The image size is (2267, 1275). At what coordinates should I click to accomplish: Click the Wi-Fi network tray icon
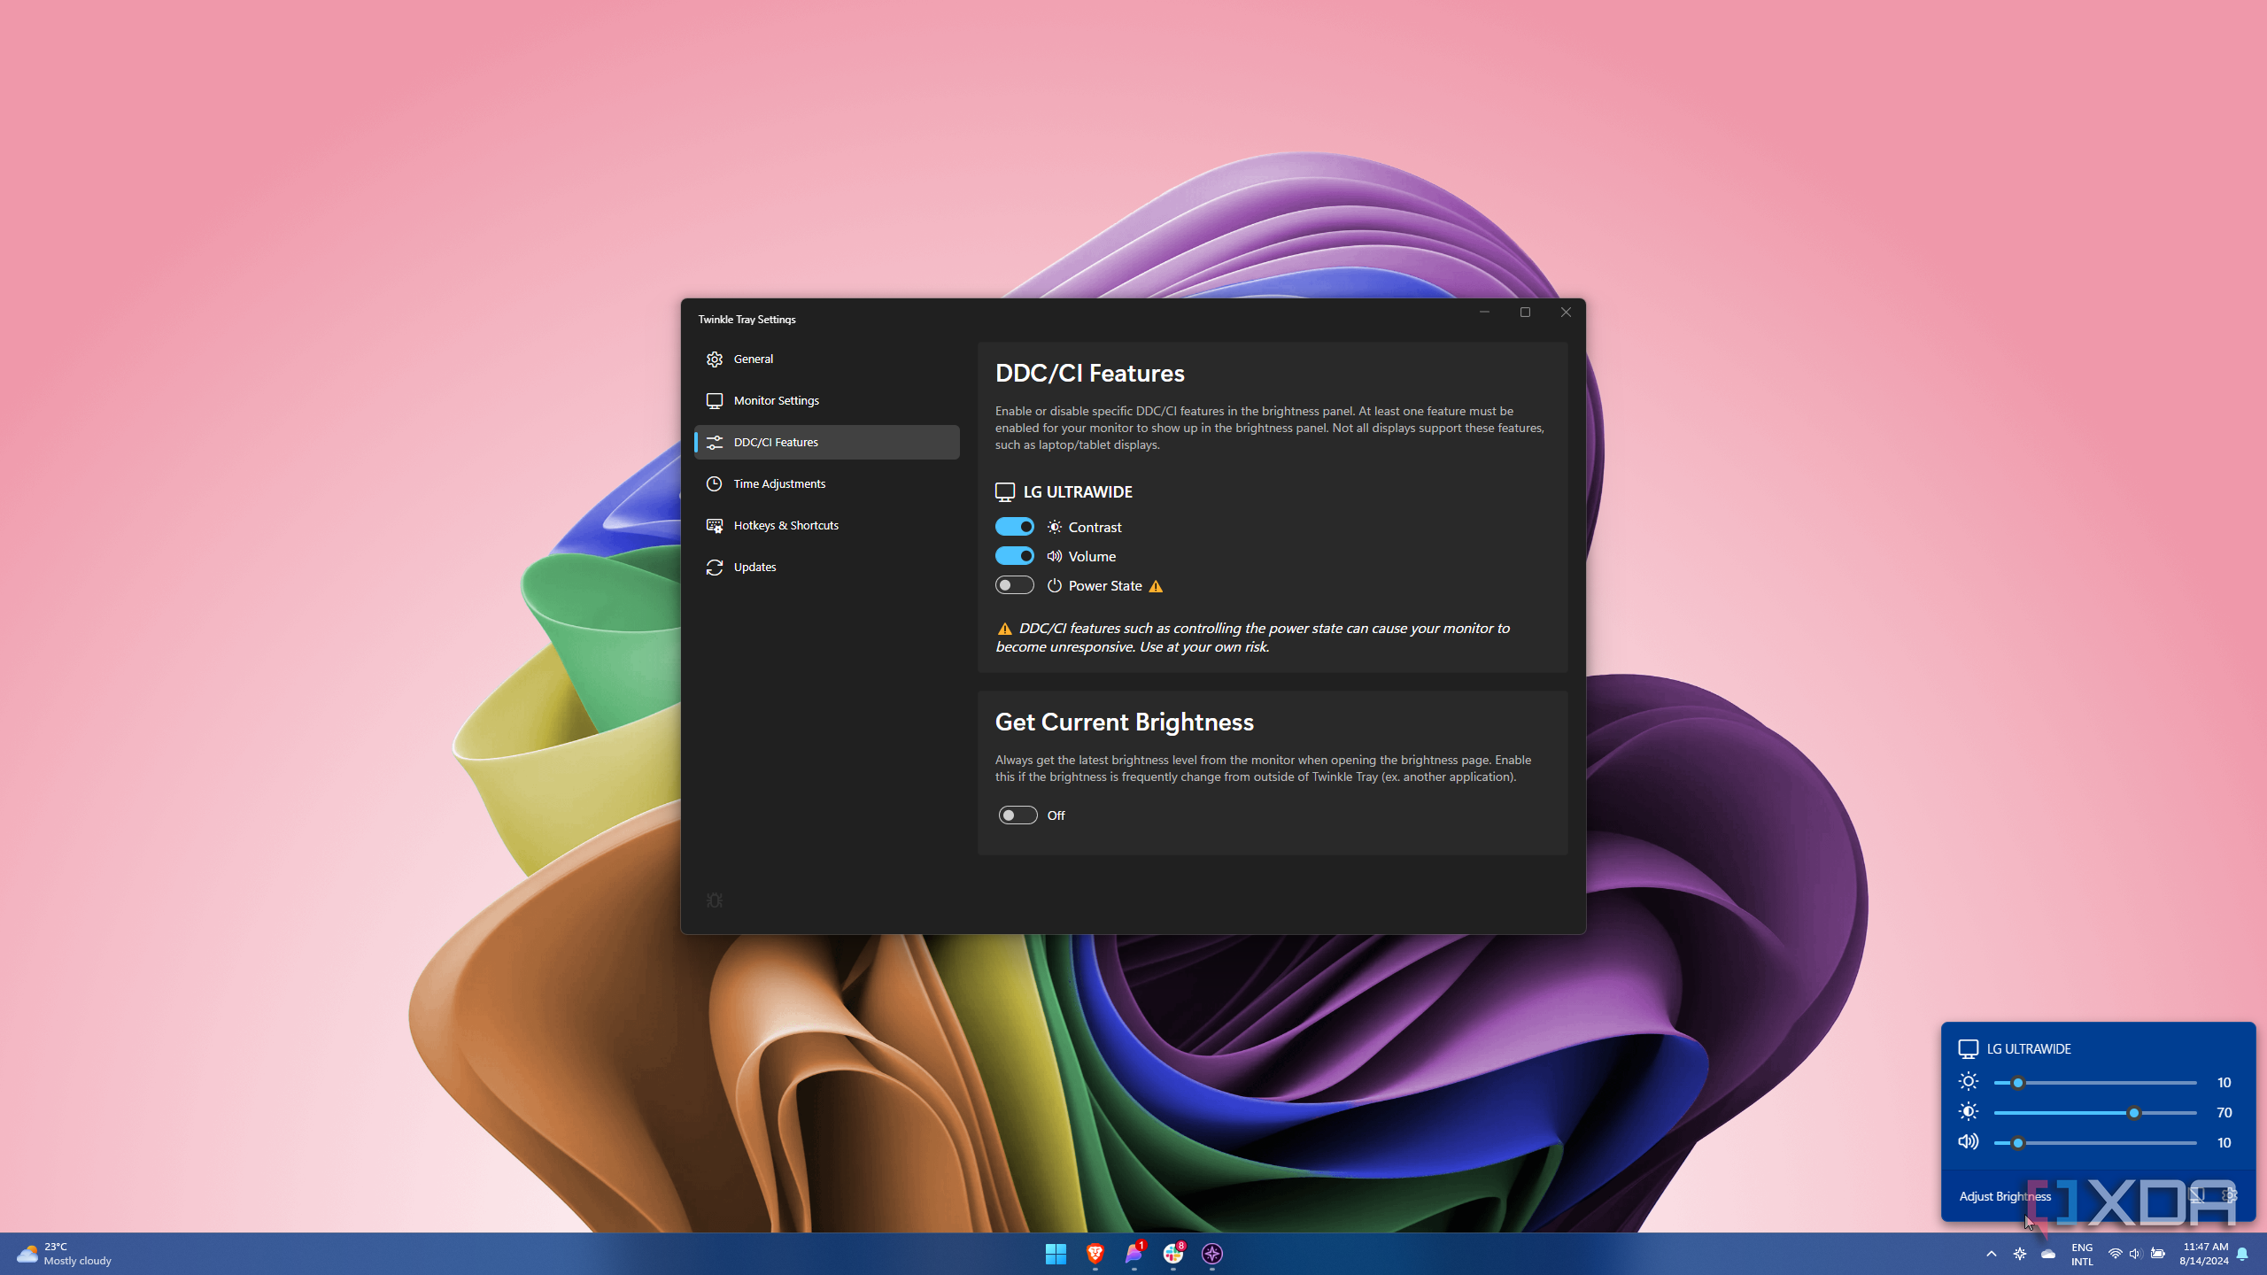[2115, 1254]
